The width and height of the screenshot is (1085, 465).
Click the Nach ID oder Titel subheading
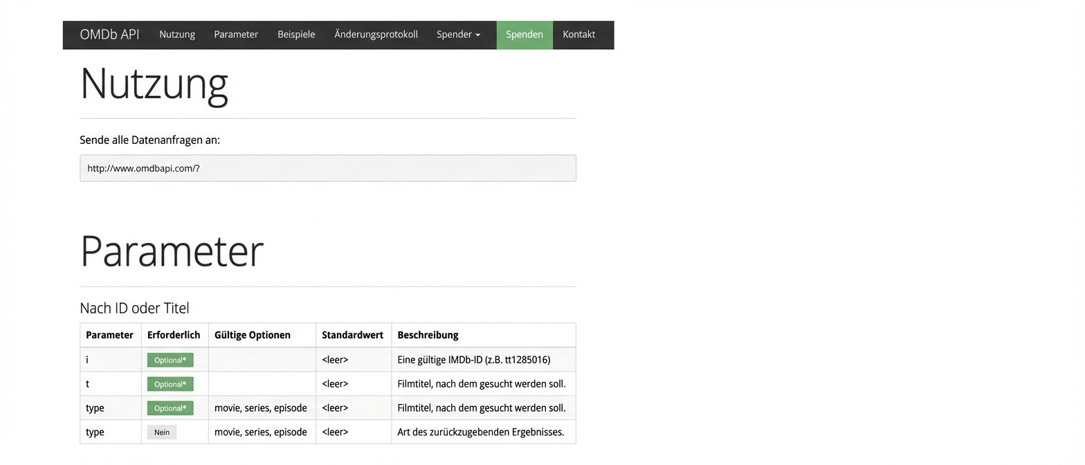[x=134, y=309]
